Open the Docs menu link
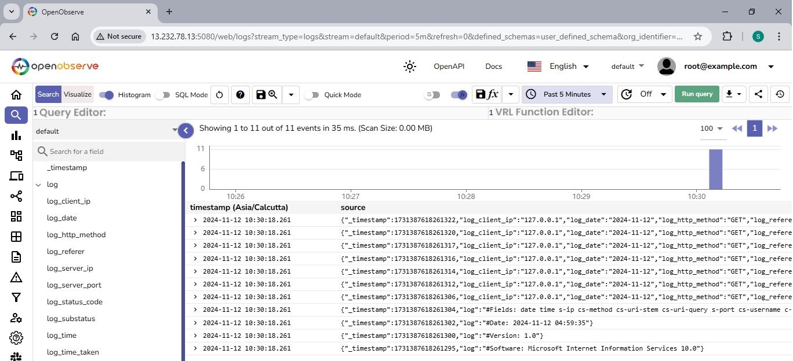 493,67
